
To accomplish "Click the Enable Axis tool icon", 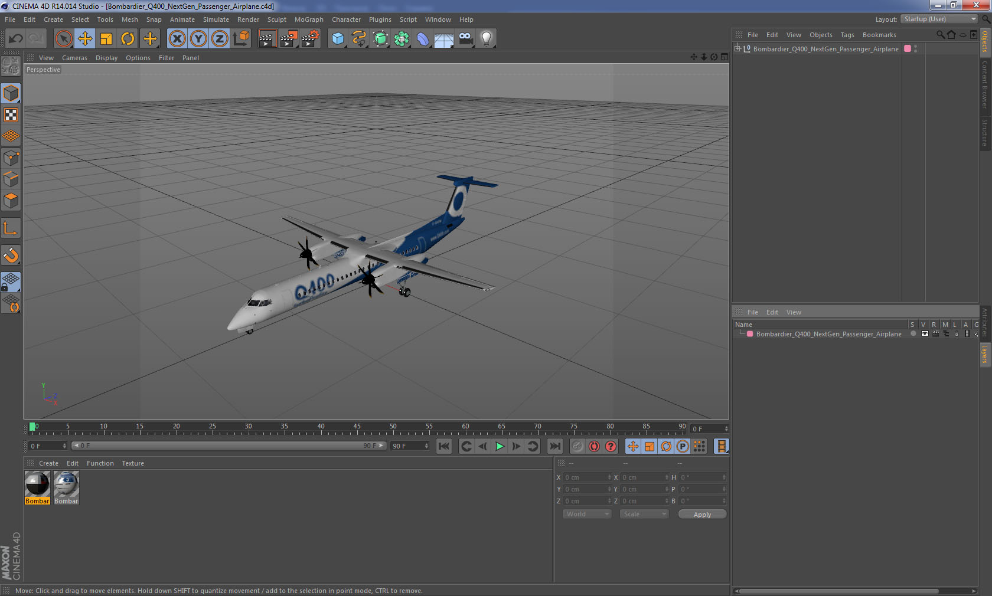I will pyautogui.click(x=11, y=228).
